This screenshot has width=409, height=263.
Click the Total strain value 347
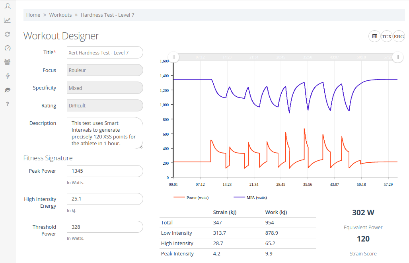(x=217, y=222)
